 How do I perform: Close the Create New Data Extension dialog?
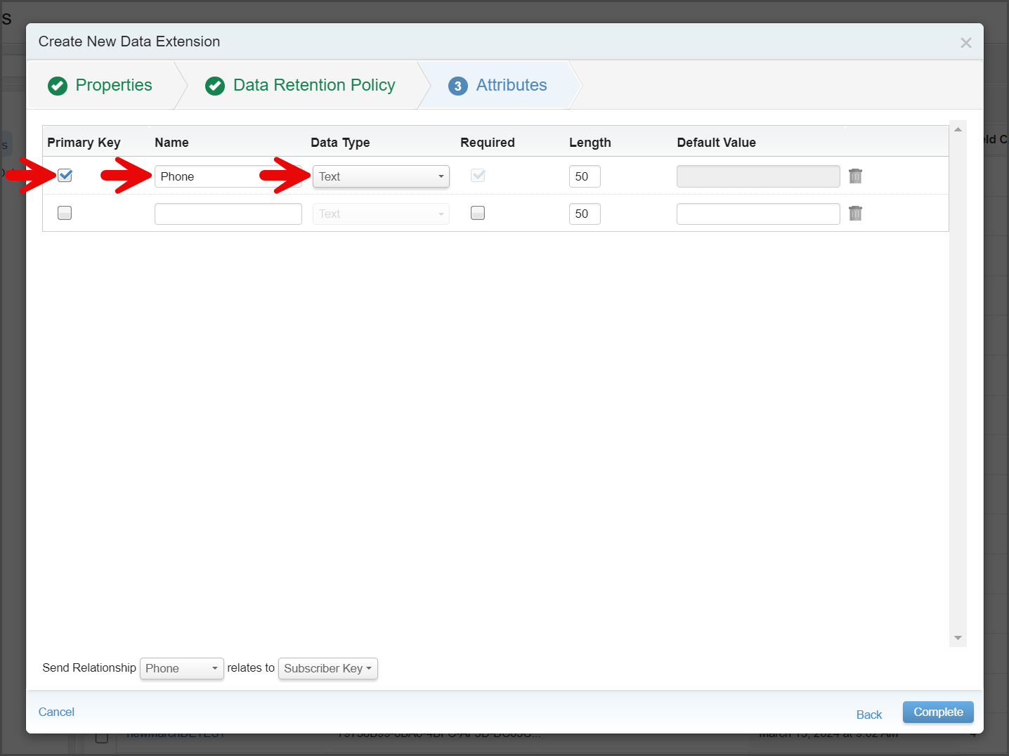[966, 43]
